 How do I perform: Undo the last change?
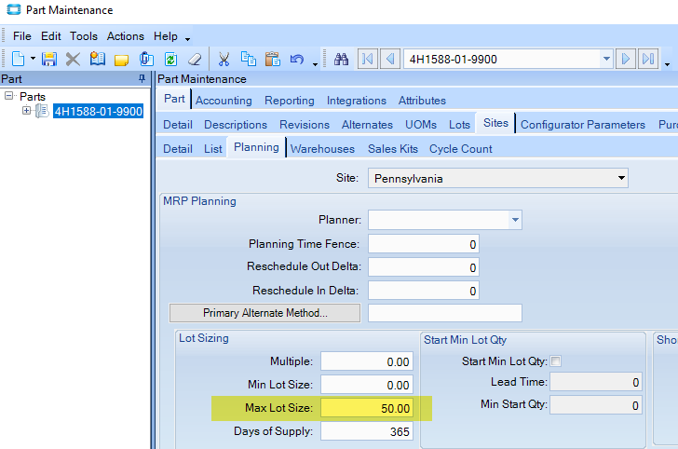[296, 59]
